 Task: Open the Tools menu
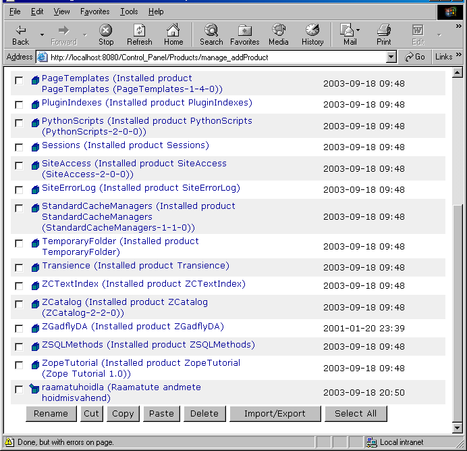click(x=129, y=11)
